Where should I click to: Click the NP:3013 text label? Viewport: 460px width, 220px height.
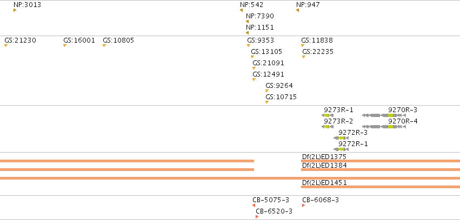pyautogui.click(x=27, y=5)
